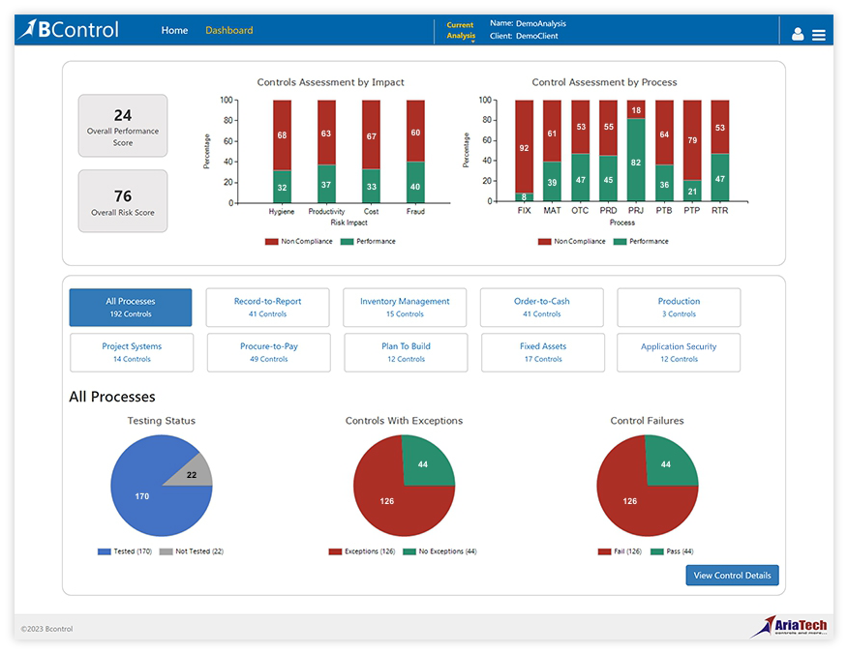Click the Testing Status chart title
848x654 pixels.
pyautogui.click(x=161, y=421)
